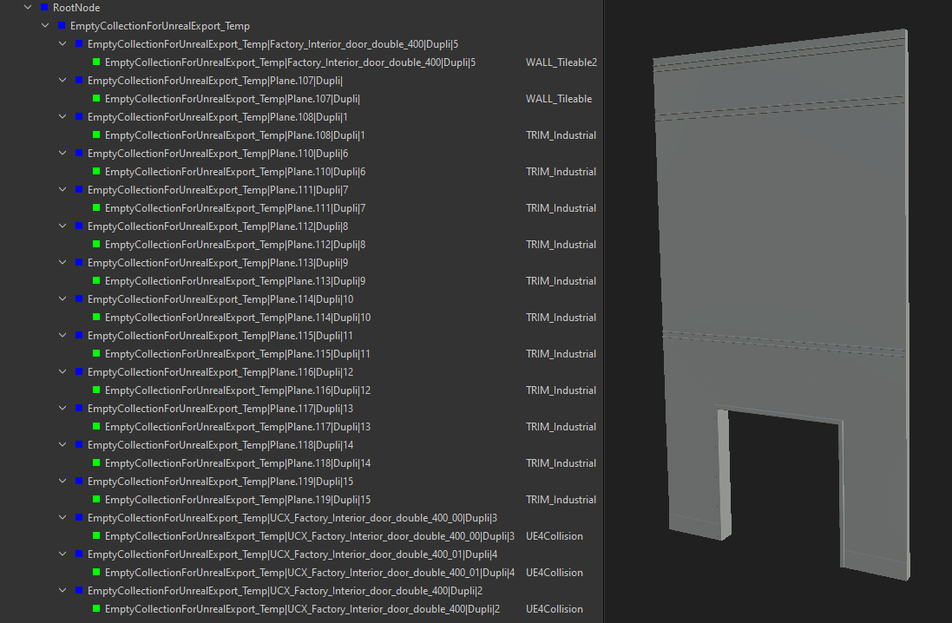Screen dimensions: 952x623
Task: Click the green mesh icon for UCX_Factory_Interior_door_double_400_00|Dupli|3
Action: (x=95, y=535)
